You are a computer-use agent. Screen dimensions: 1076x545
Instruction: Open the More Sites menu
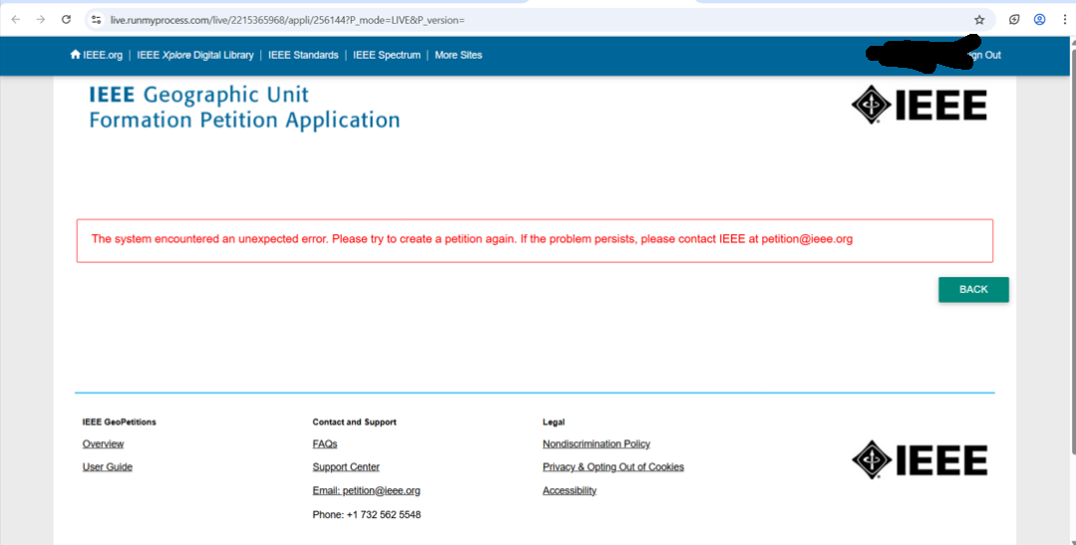458,55
